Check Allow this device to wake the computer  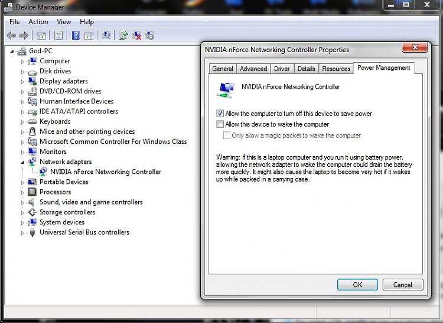[x=220, y=124]
